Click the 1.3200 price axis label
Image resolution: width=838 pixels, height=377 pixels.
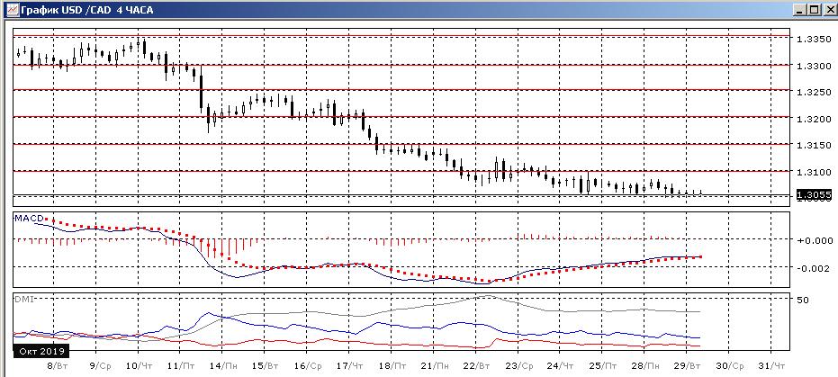pos(812,119)
